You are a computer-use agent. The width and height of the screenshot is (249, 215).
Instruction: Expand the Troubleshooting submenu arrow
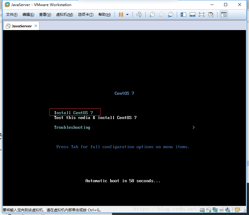193,127
